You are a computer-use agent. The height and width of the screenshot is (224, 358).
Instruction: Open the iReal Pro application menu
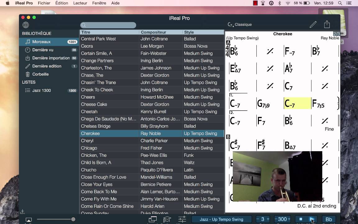(24, 3)
